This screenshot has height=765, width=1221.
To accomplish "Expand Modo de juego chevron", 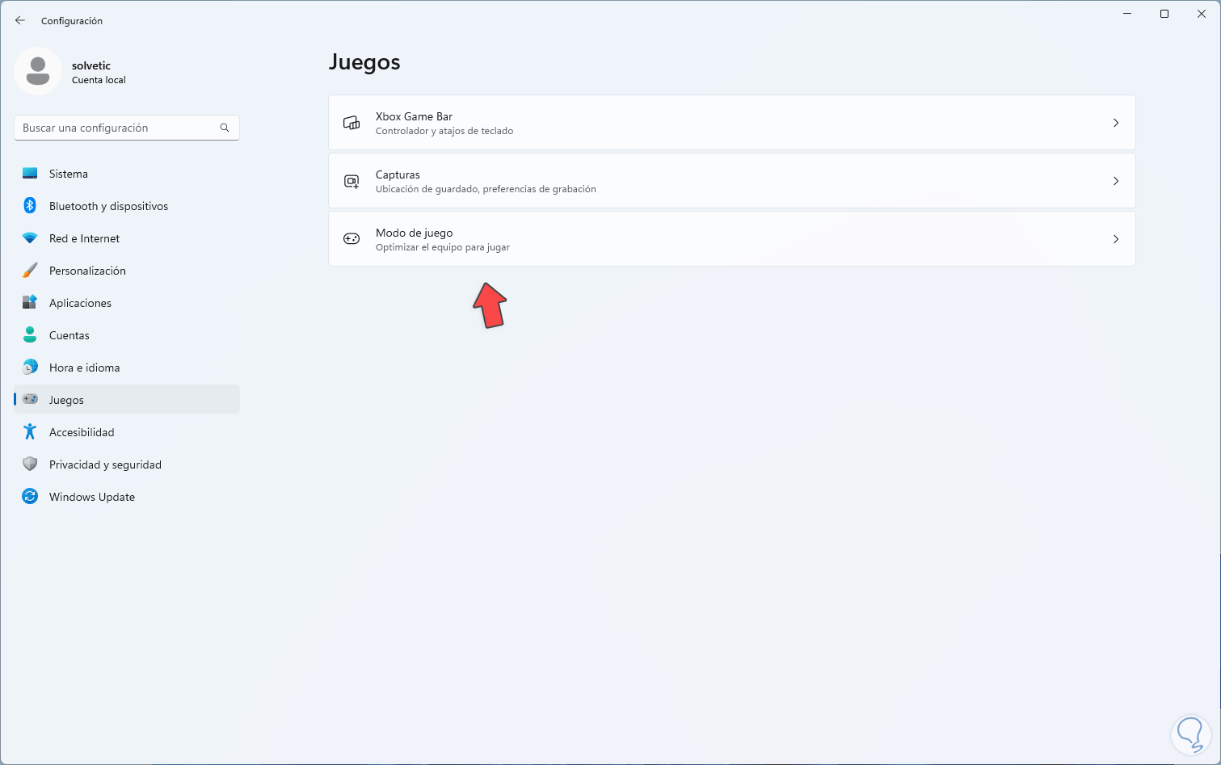I will [x=1116, y=239].
